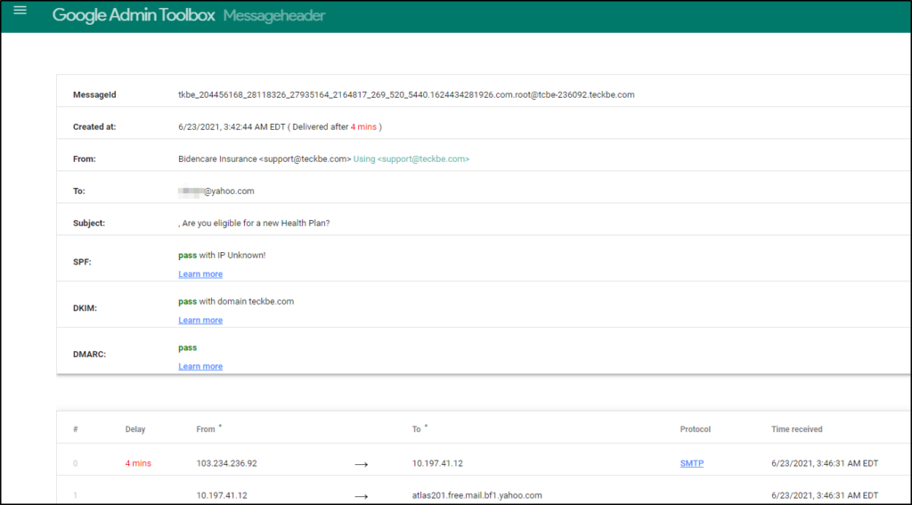Click the To column header in hops table

(x=417, y=429)
